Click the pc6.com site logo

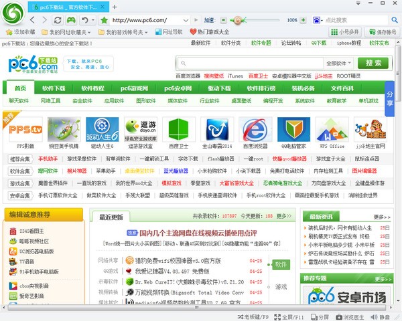click(x=33, y=64)
